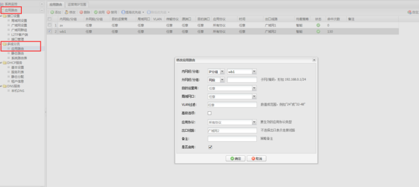Toggle the select-all checkbox in table header
This screenshot has width=419, height=187.
coord(49,19)
